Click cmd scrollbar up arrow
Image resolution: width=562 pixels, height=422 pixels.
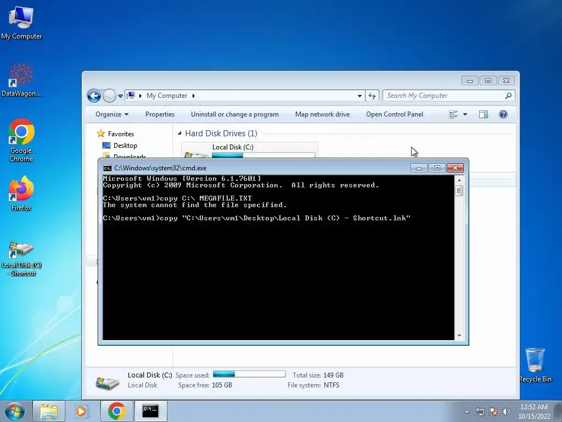459,180
